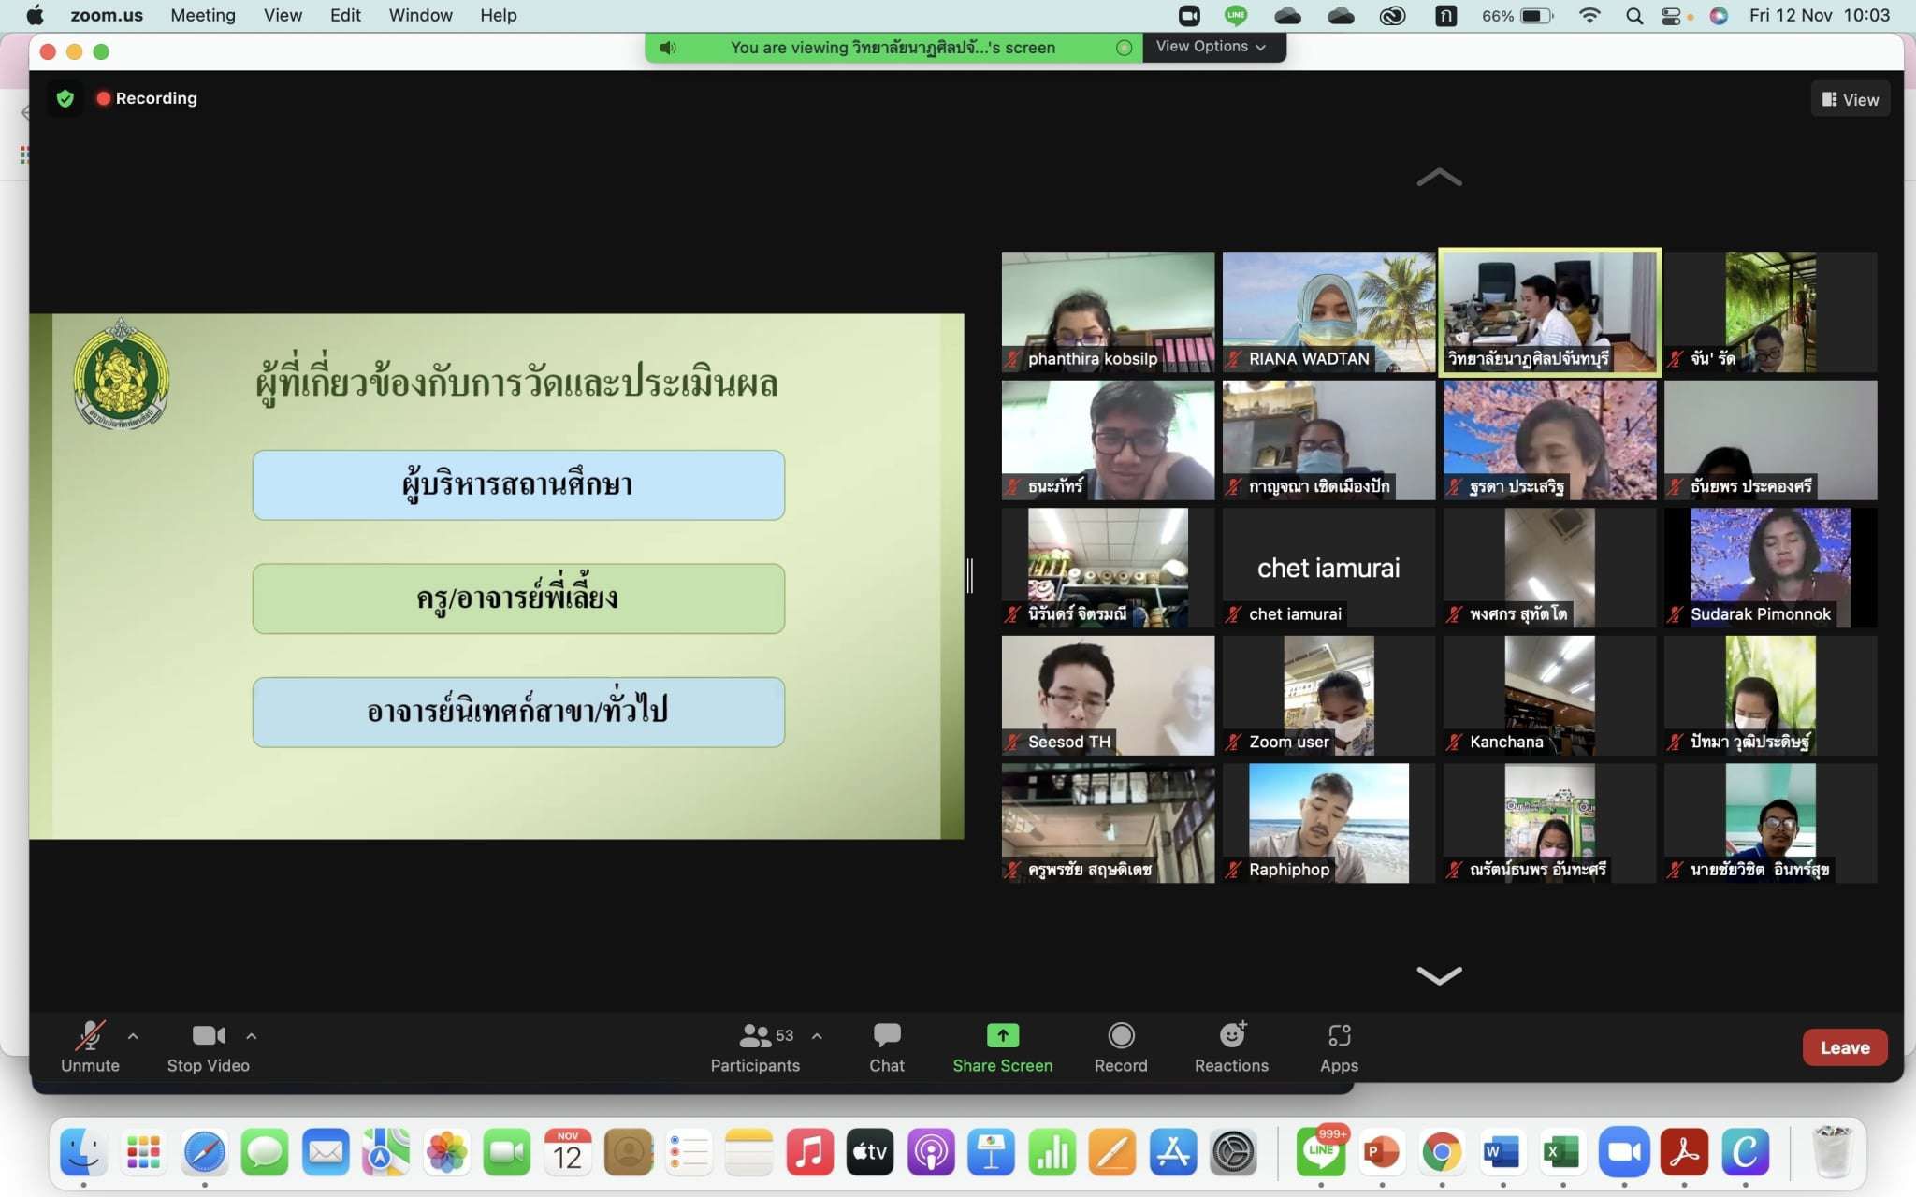The width and height of the screenshot is (1916, 1197).
Task: Toggle Stop Video camera button
Action: [208, 1036]
